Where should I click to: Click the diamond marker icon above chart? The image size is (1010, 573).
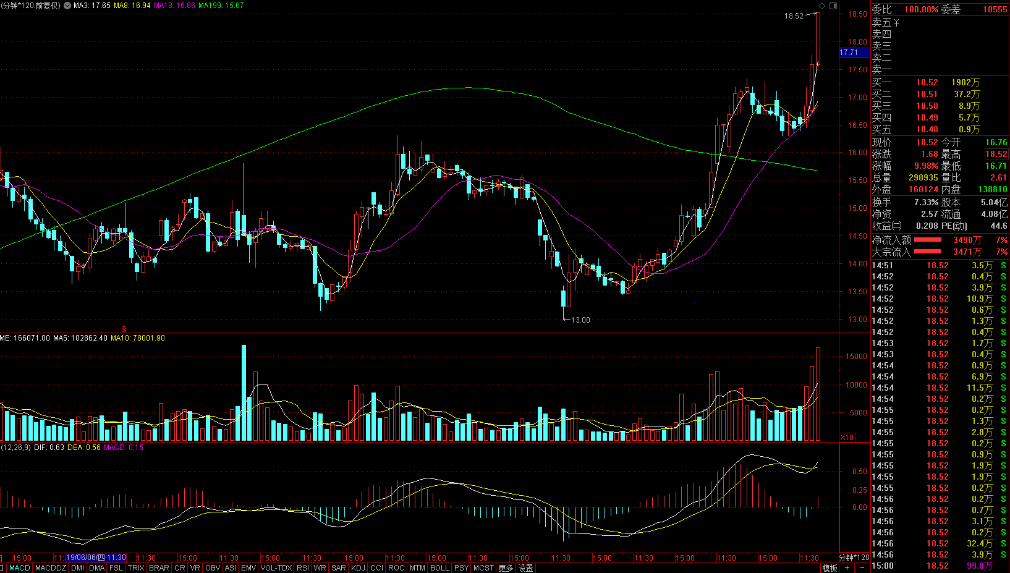[x=822, y=6]
